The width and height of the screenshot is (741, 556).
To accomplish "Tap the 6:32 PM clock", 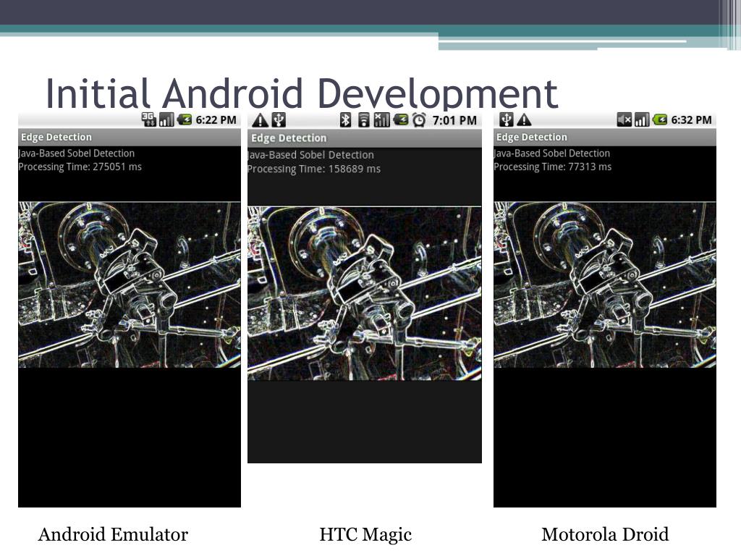I will coord(691,120).
